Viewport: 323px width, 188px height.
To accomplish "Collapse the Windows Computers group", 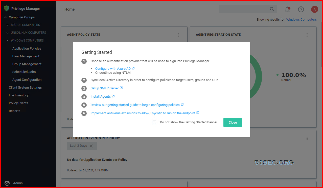I will 8,41.
